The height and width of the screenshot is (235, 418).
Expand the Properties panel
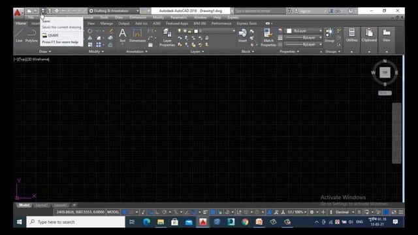(x=289, y=52)
